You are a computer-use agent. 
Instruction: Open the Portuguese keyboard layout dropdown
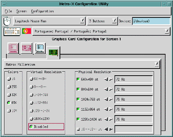101,31
